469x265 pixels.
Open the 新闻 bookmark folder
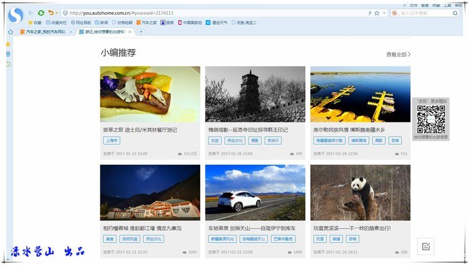[101, 22]
